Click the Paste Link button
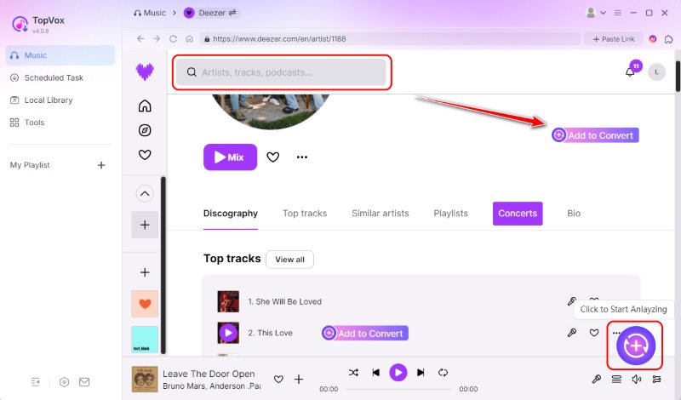681x400 pixels. pos(614,39)
